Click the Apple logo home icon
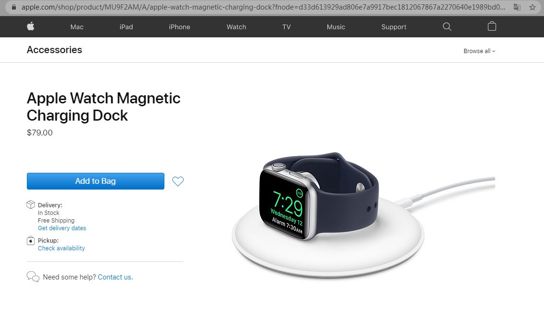This screenshot has height=314, width=544. (31, 26)
